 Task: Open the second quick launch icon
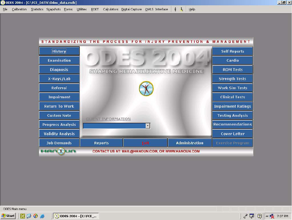[29, 216]
